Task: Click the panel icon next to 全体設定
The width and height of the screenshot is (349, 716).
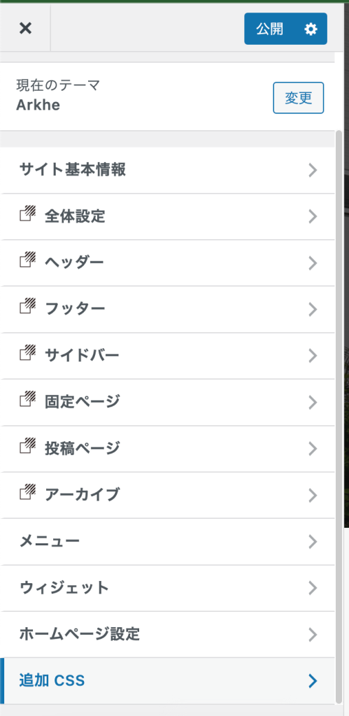Action: tap(28, 213)
